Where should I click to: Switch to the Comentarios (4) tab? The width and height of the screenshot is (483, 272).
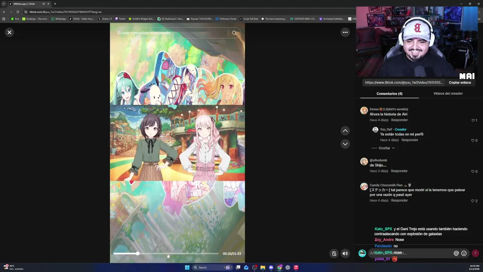coord(389,94)
